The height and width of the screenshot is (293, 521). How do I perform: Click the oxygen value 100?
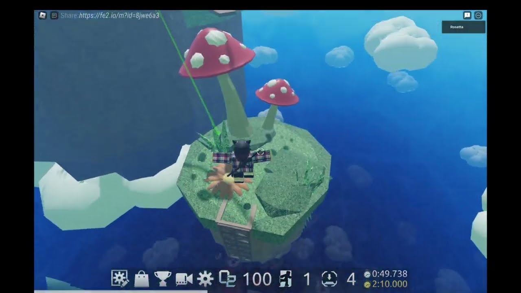(x=257, y=280)
